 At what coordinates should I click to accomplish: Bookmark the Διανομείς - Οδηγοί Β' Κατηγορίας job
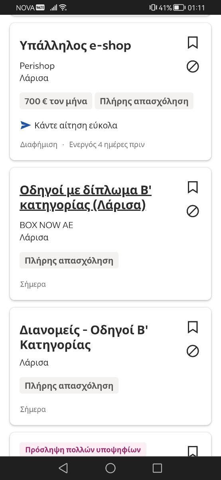point(193,327)
